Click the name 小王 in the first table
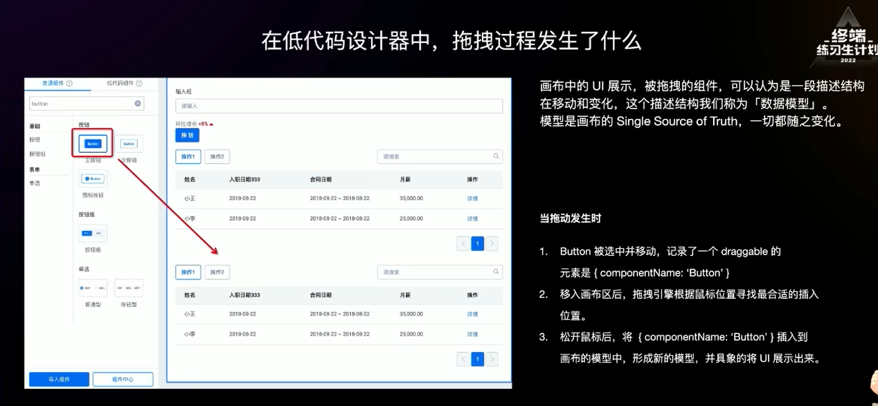The width and height of the screenshot is (878, 406). point(190,199)
